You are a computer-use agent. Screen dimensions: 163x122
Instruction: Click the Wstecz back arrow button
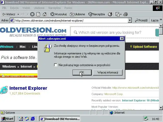click(9, 14)
